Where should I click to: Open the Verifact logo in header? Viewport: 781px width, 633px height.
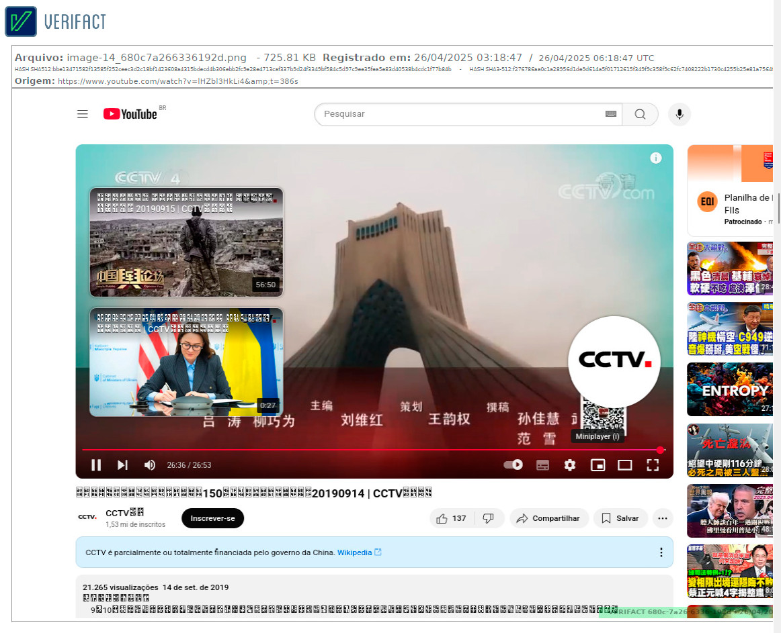coord(56,21)
